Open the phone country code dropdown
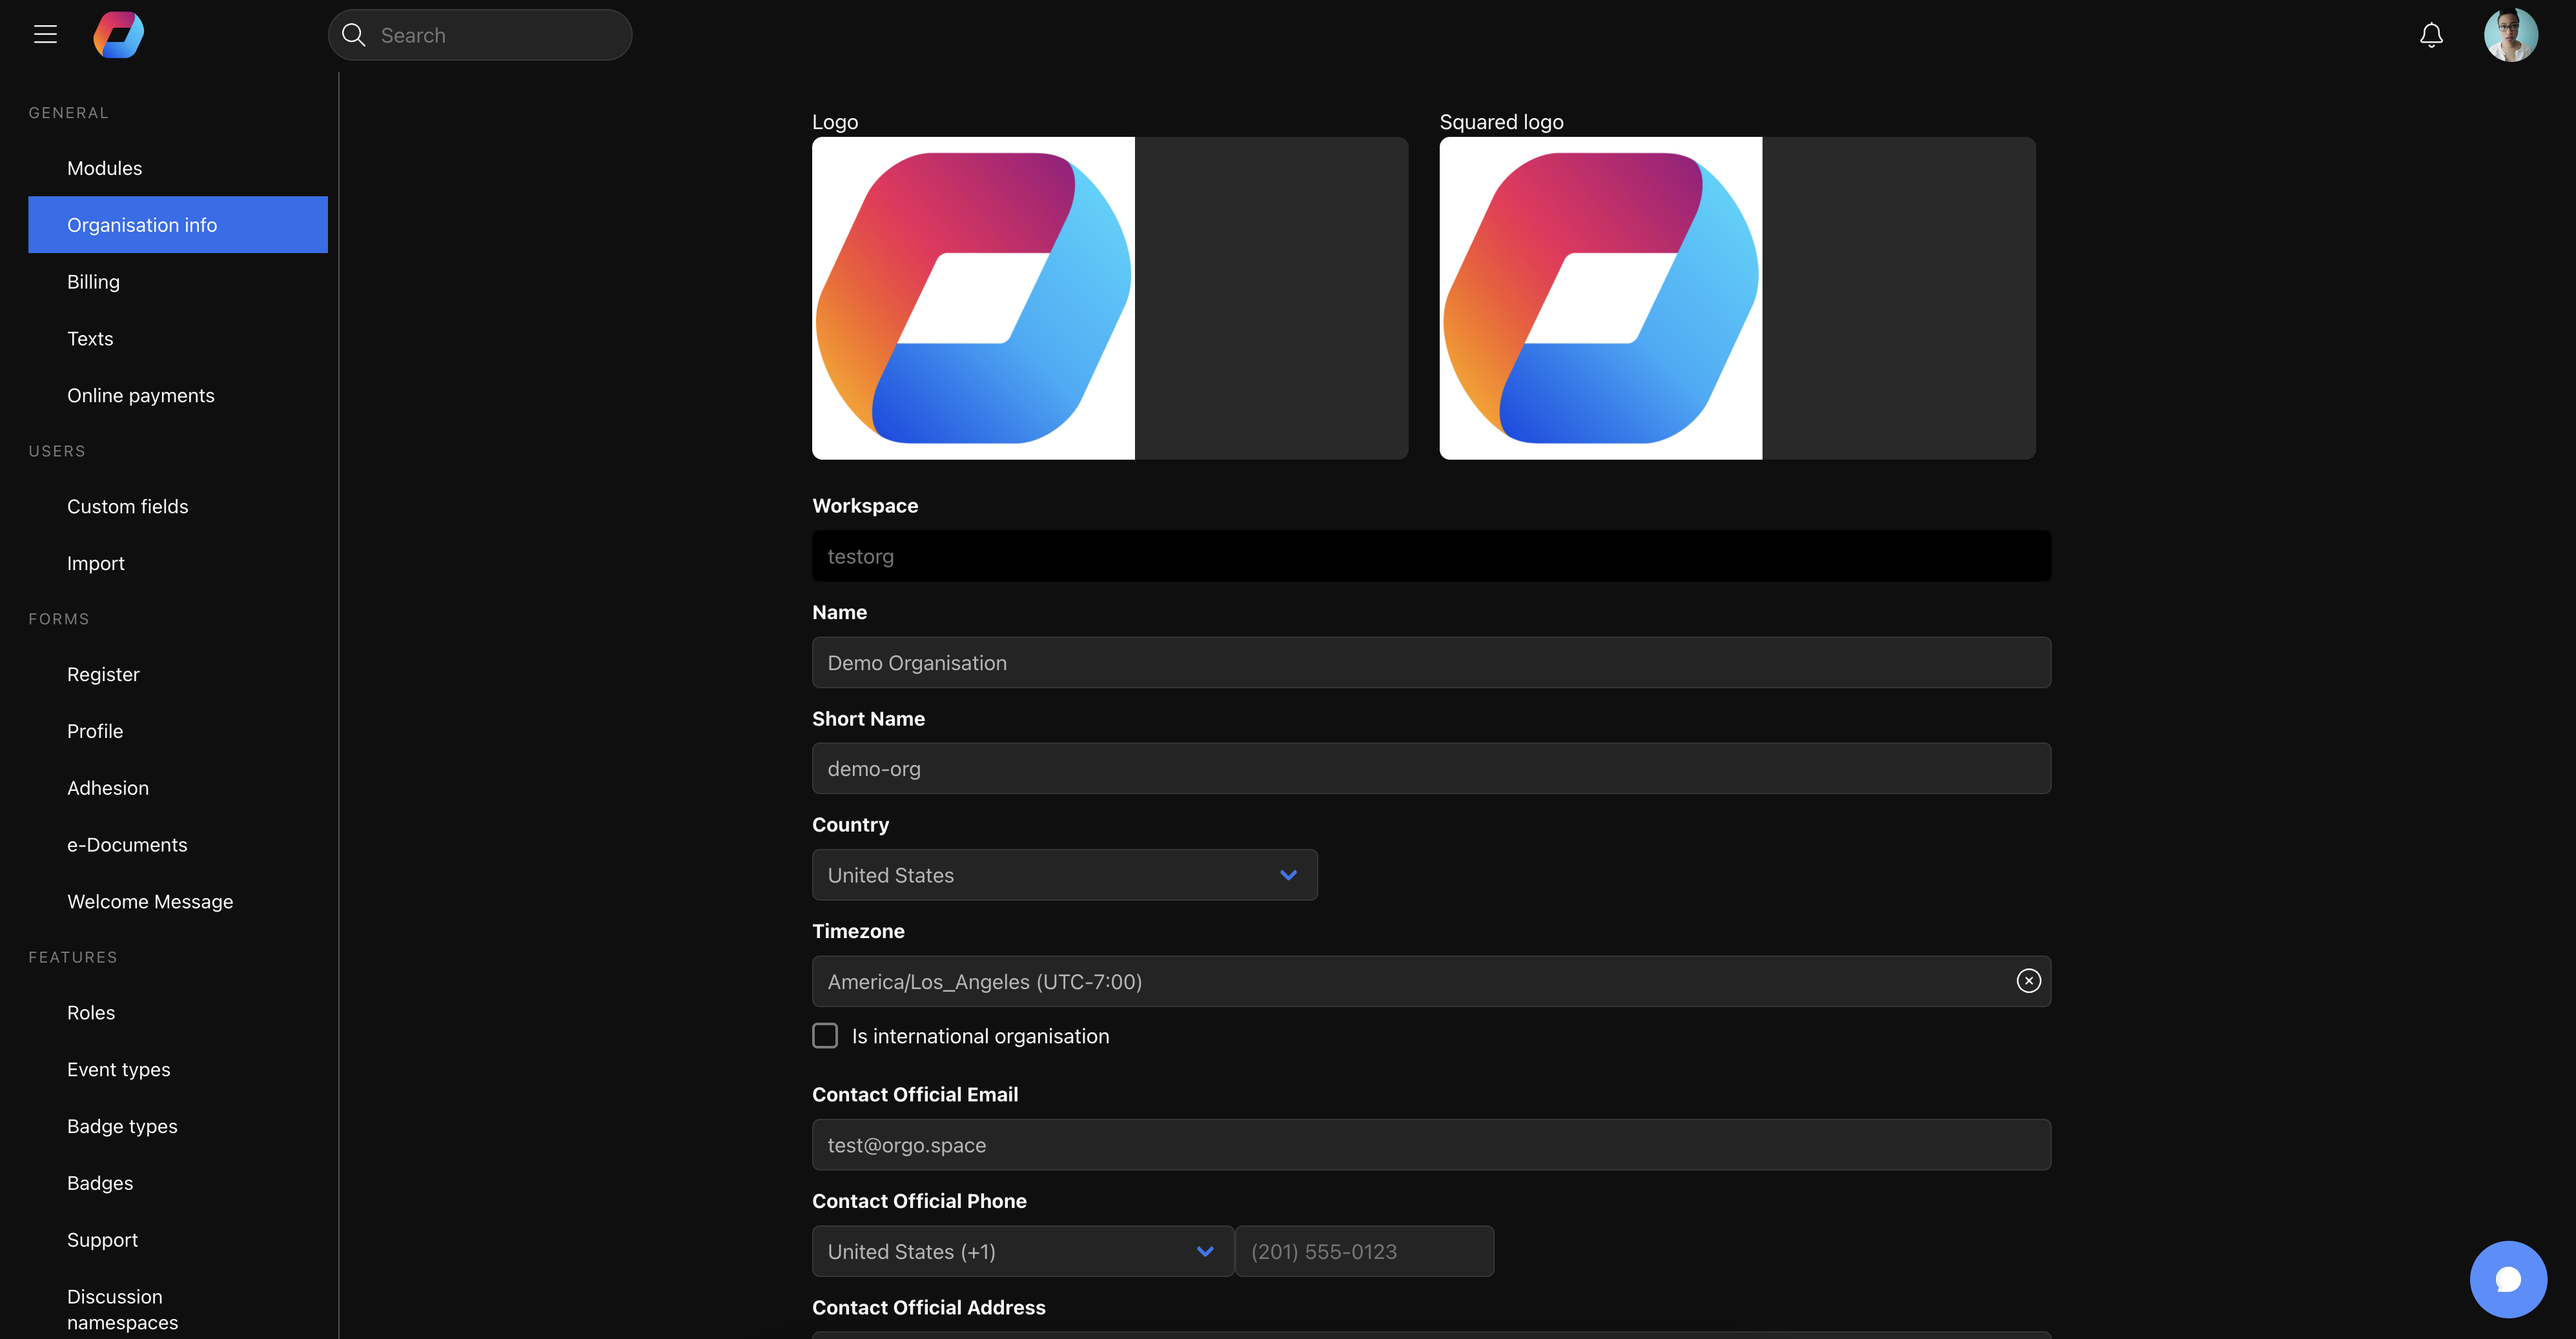 click(x=1022, y=1251)
